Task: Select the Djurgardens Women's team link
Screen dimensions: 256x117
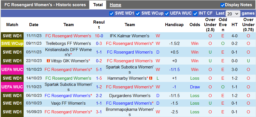Action: click(x=130, y=96)
